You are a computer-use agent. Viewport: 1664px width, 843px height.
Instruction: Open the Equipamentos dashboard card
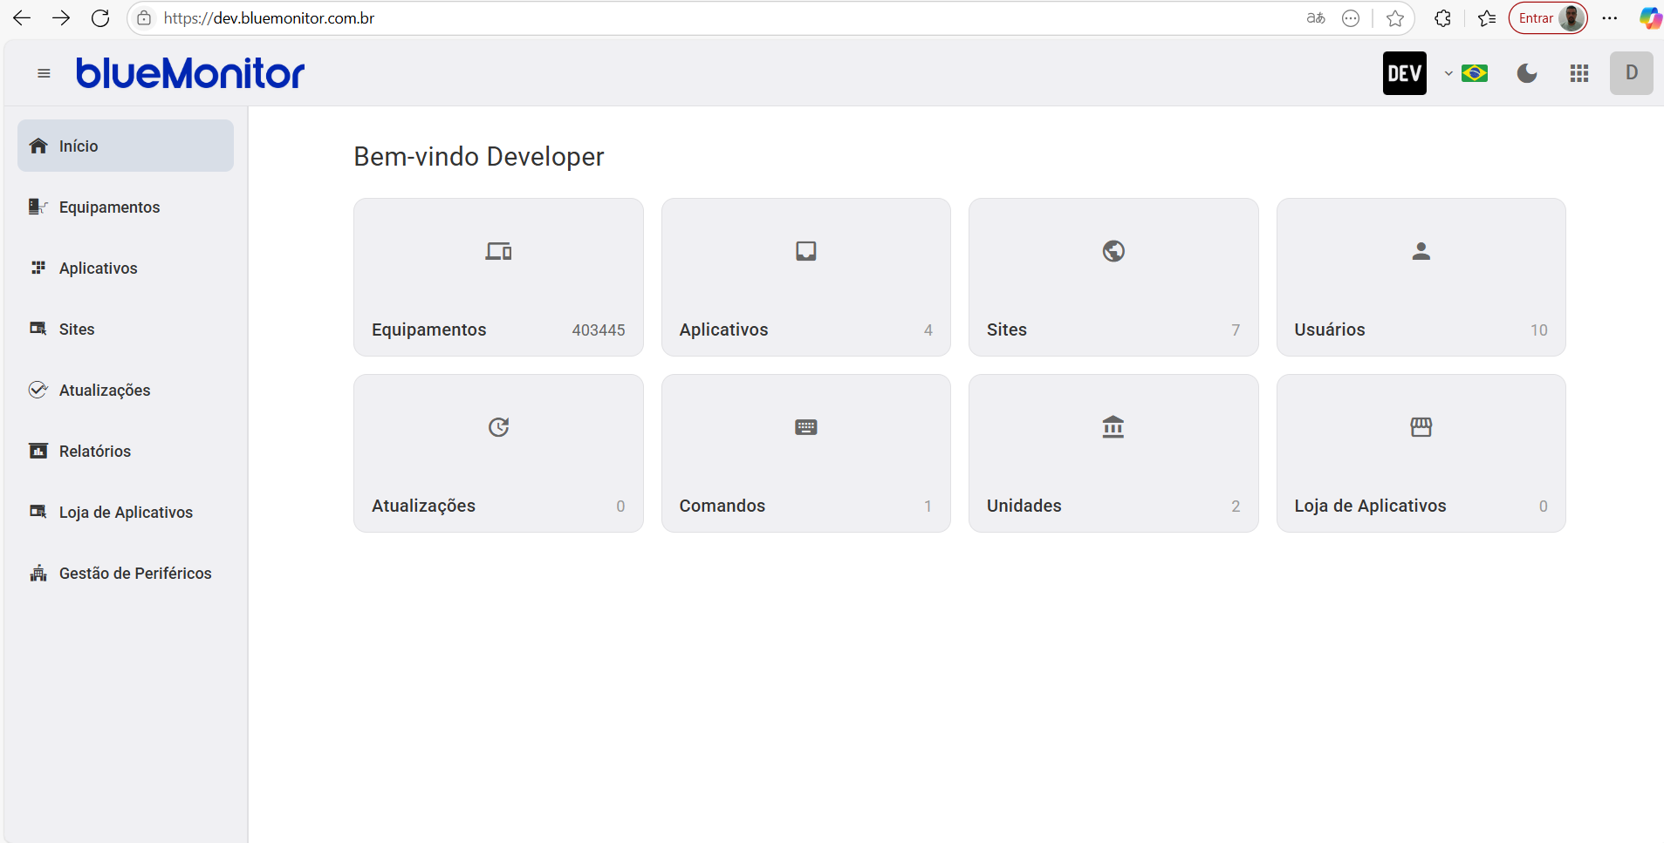498,277
